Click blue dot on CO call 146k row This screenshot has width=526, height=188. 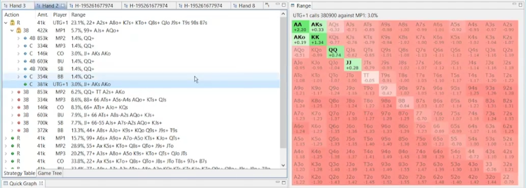pos(25,53)
